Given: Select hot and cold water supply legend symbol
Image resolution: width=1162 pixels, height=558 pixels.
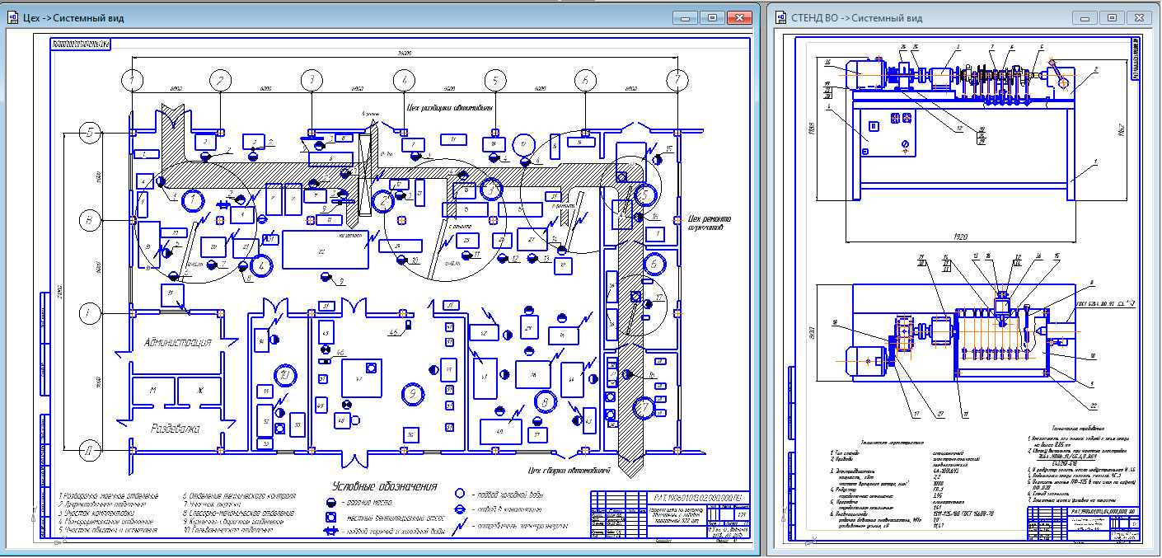Looking at the screenshot, I should (x=331, y=531).
